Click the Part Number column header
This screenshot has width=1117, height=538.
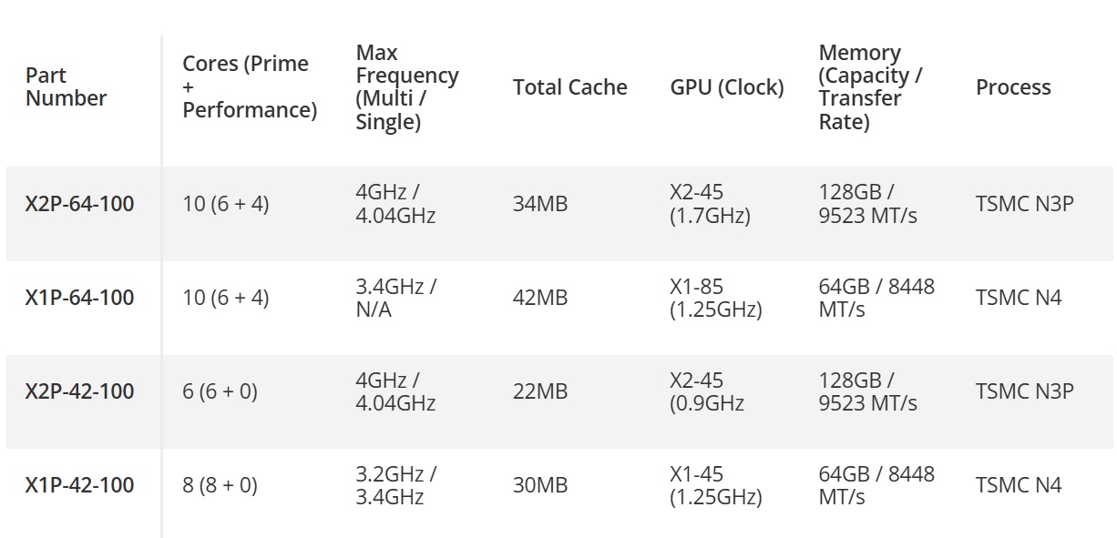(66, 87)
